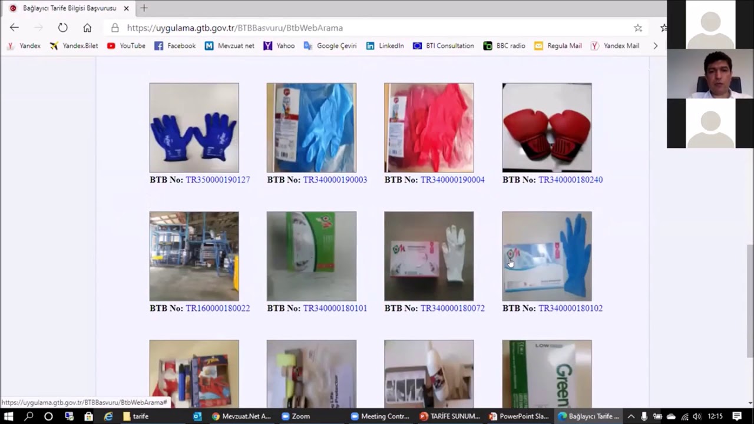754x424 pixels.
Task: Click the page vertical scrollbar thumb
Action: (750, 300)
